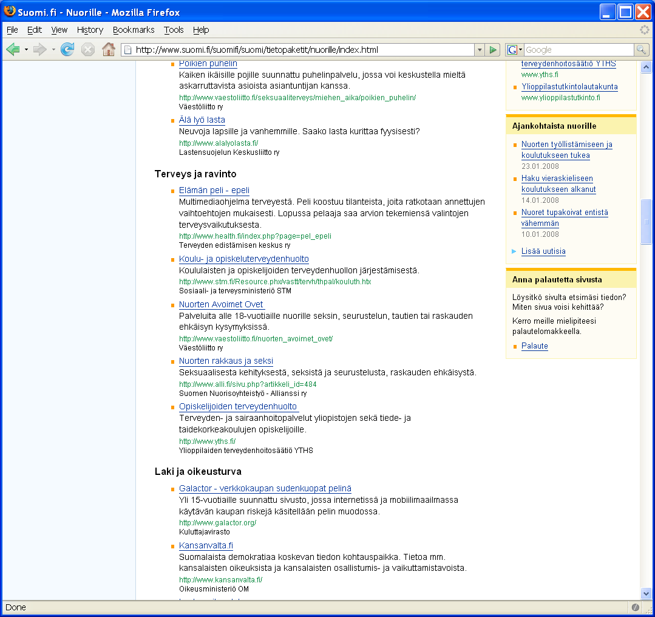Click the scrollbar up arrow
Image resolution: width=655 pixels, height=617 pixels.
[x=647, y=67]
